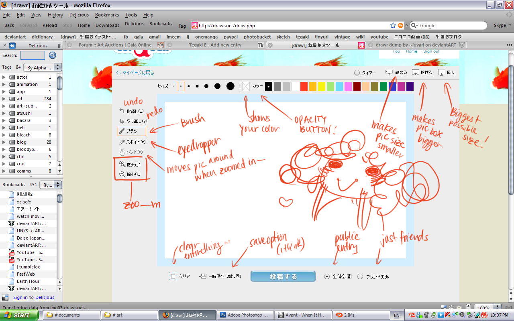Click the Home toolbar button
This screenshot has height=321, width=514.
coord(84,25)
